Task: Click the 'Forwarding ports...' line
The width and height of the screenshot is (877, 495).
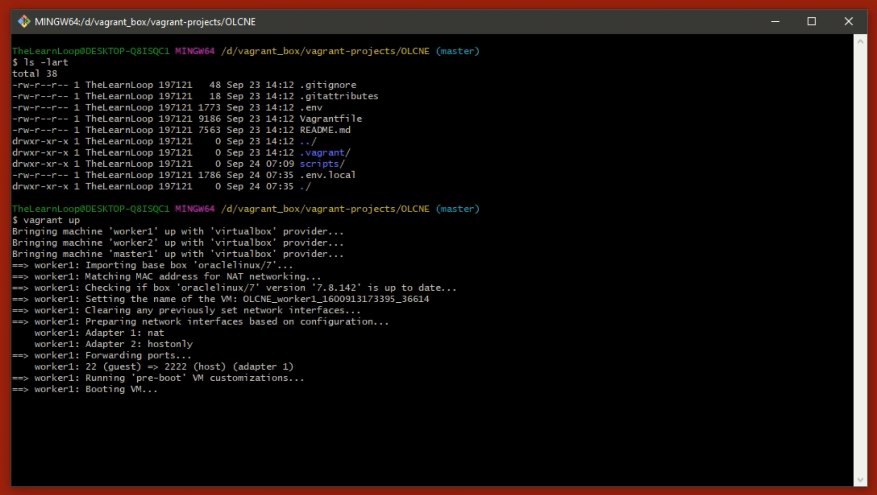Action: [x=102, y=355]
